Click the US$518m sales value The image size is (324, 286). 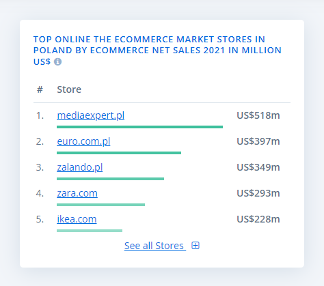(x=258, y=115)
